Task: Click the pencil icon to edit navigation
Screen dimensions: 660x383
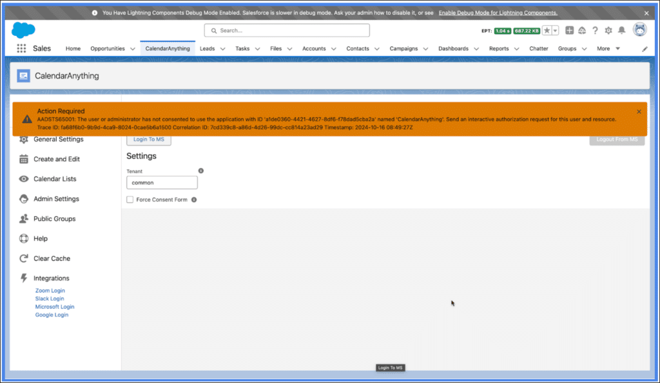Action: click(645, 49)
